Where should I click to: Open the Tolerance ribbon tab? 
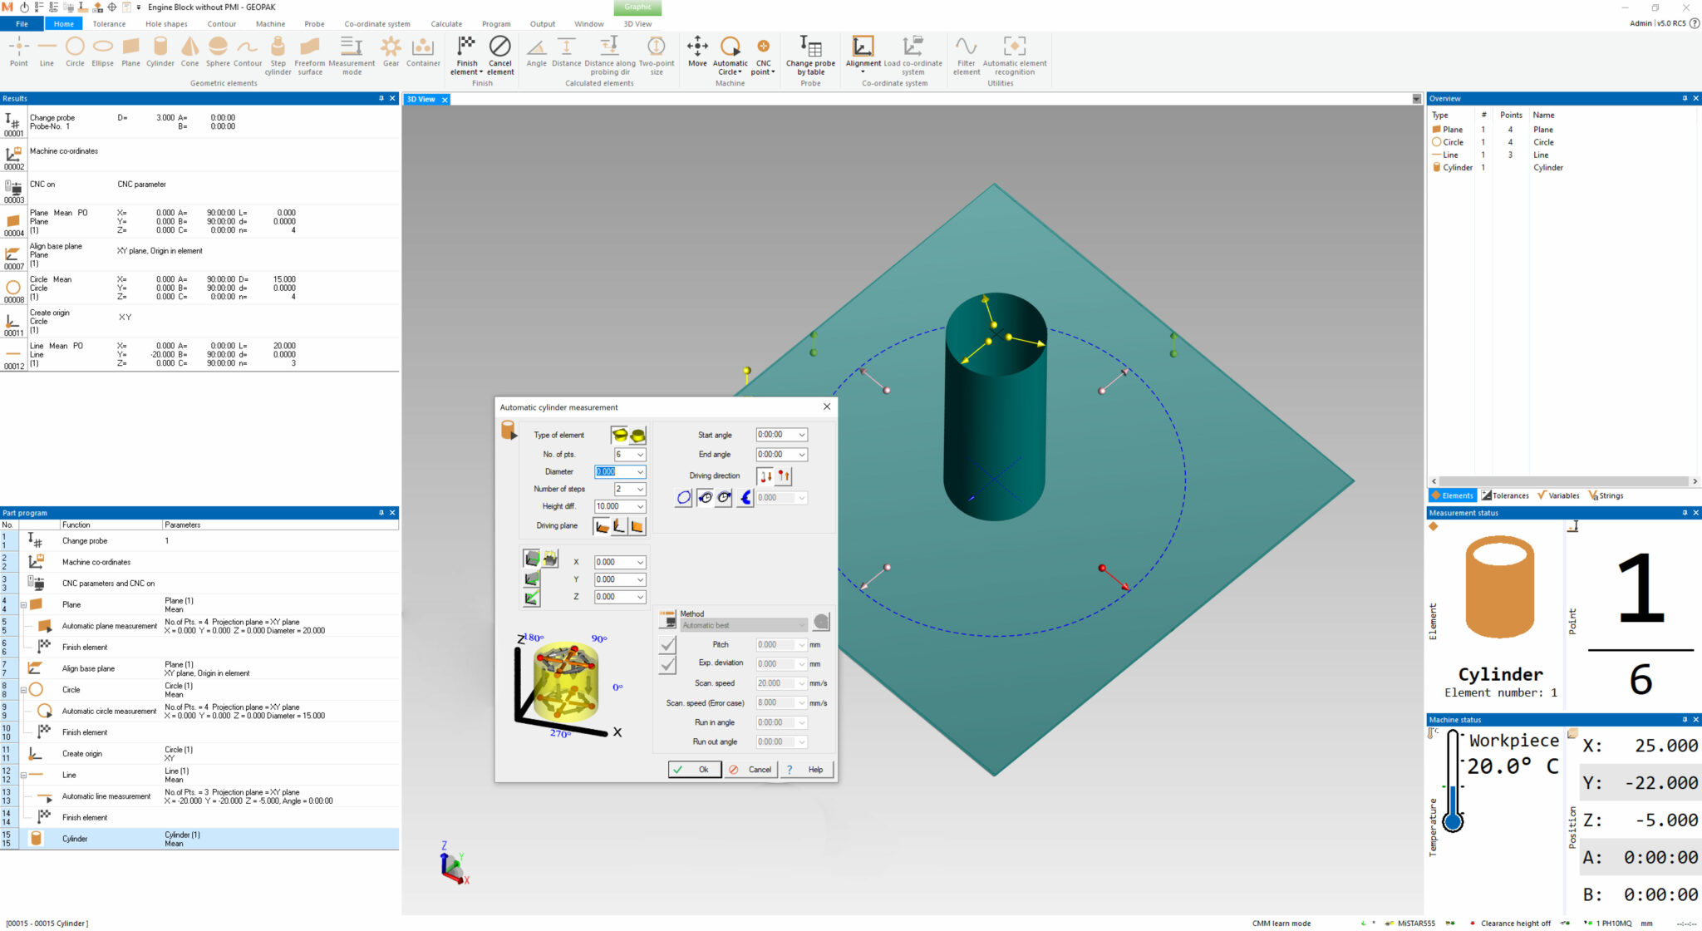coord(109,24)
